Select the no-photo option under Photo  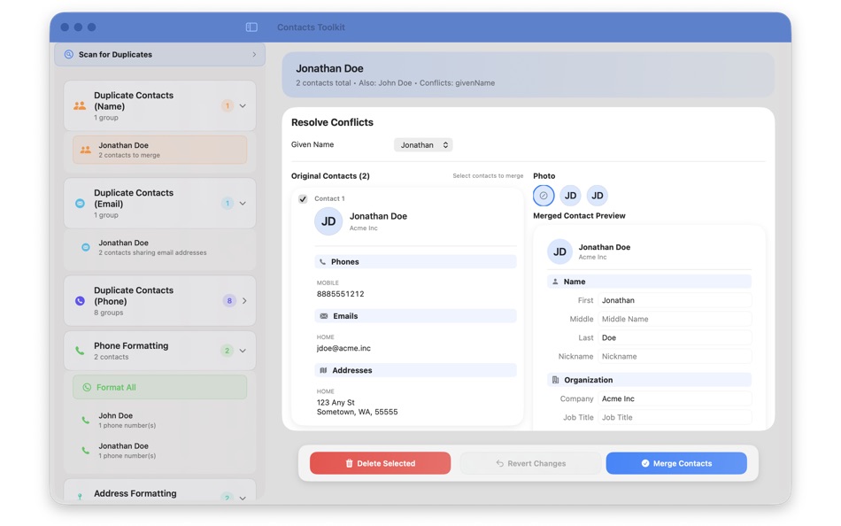pyautogui.click(x=543, y=195)
